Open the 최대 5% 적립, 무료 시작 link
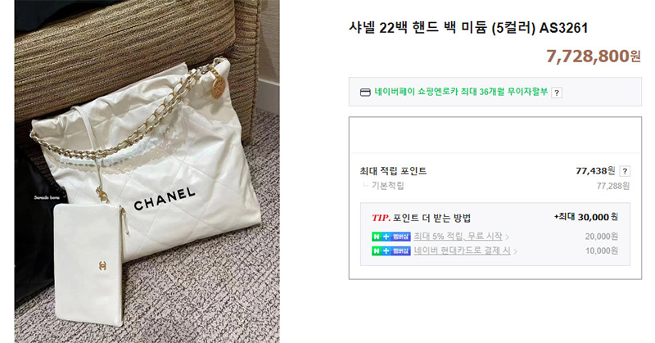The width and height of the screenshot is (655, 343). pos(458,237)
